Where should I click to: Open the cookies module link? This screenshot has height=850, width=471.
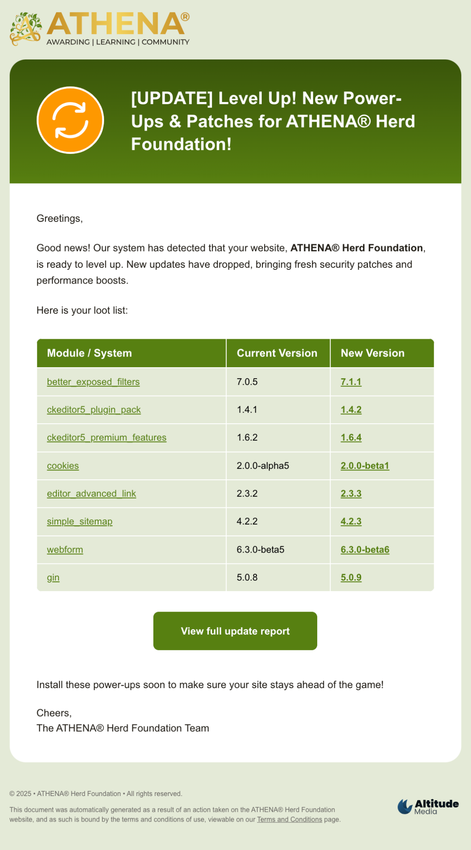click(63, 466)
